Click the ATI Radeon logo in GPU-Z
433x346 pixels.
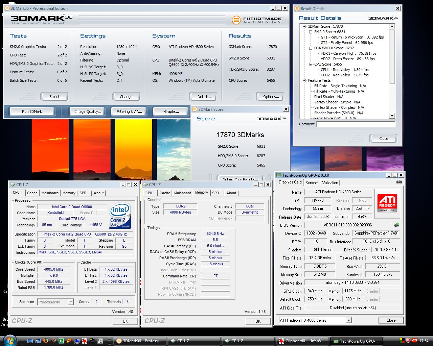388,203
